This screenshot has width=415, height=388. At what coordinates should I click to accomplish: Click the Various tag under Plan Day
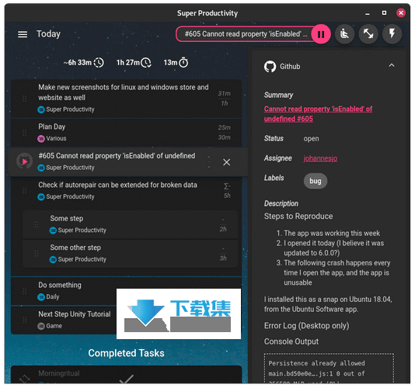click(x=52, y=138)
